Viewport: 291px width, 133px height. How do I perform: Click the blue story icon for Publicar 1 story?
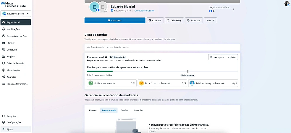coord(192,83)
